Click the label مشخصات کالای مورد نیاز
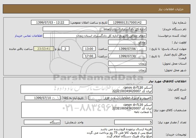Viewport: 196px width, 138px height. pyautogui.click(x=170, y=110)
